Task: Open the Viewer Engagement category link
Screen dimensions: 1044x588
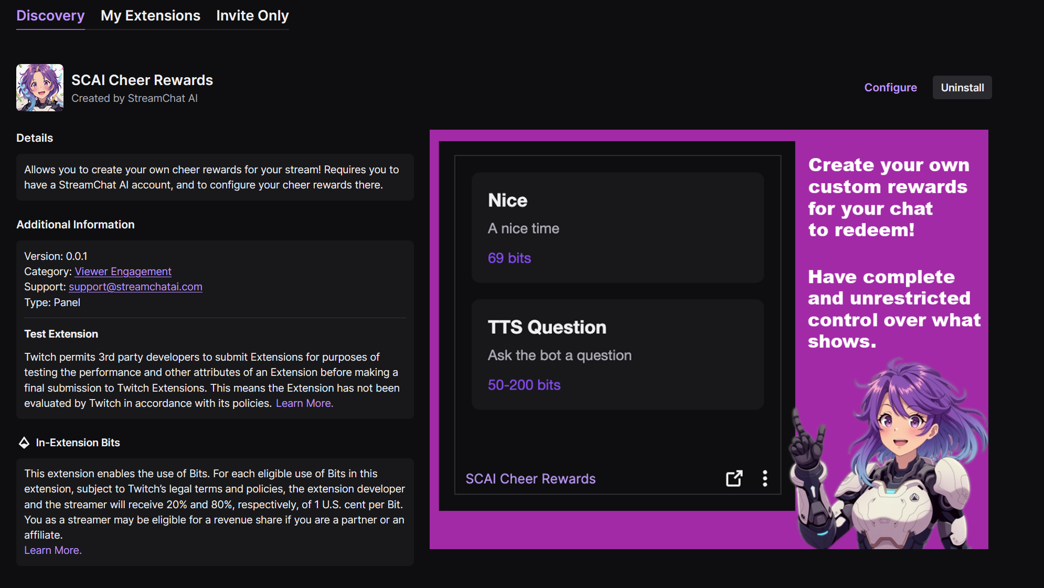Action: [123, 271]
